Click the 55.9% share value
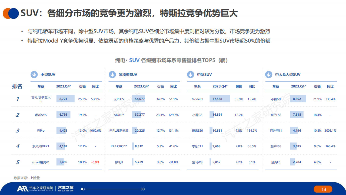346x195 pixels. coord(239,99)
